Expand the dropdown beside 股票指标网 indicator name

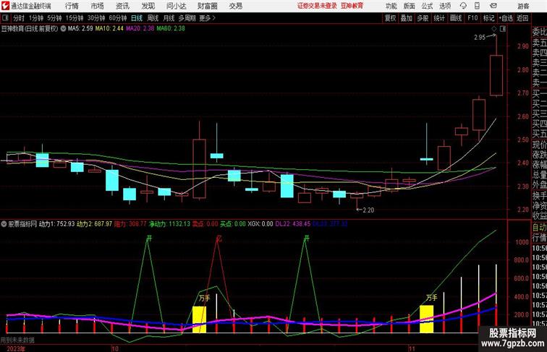coord(4,224)
